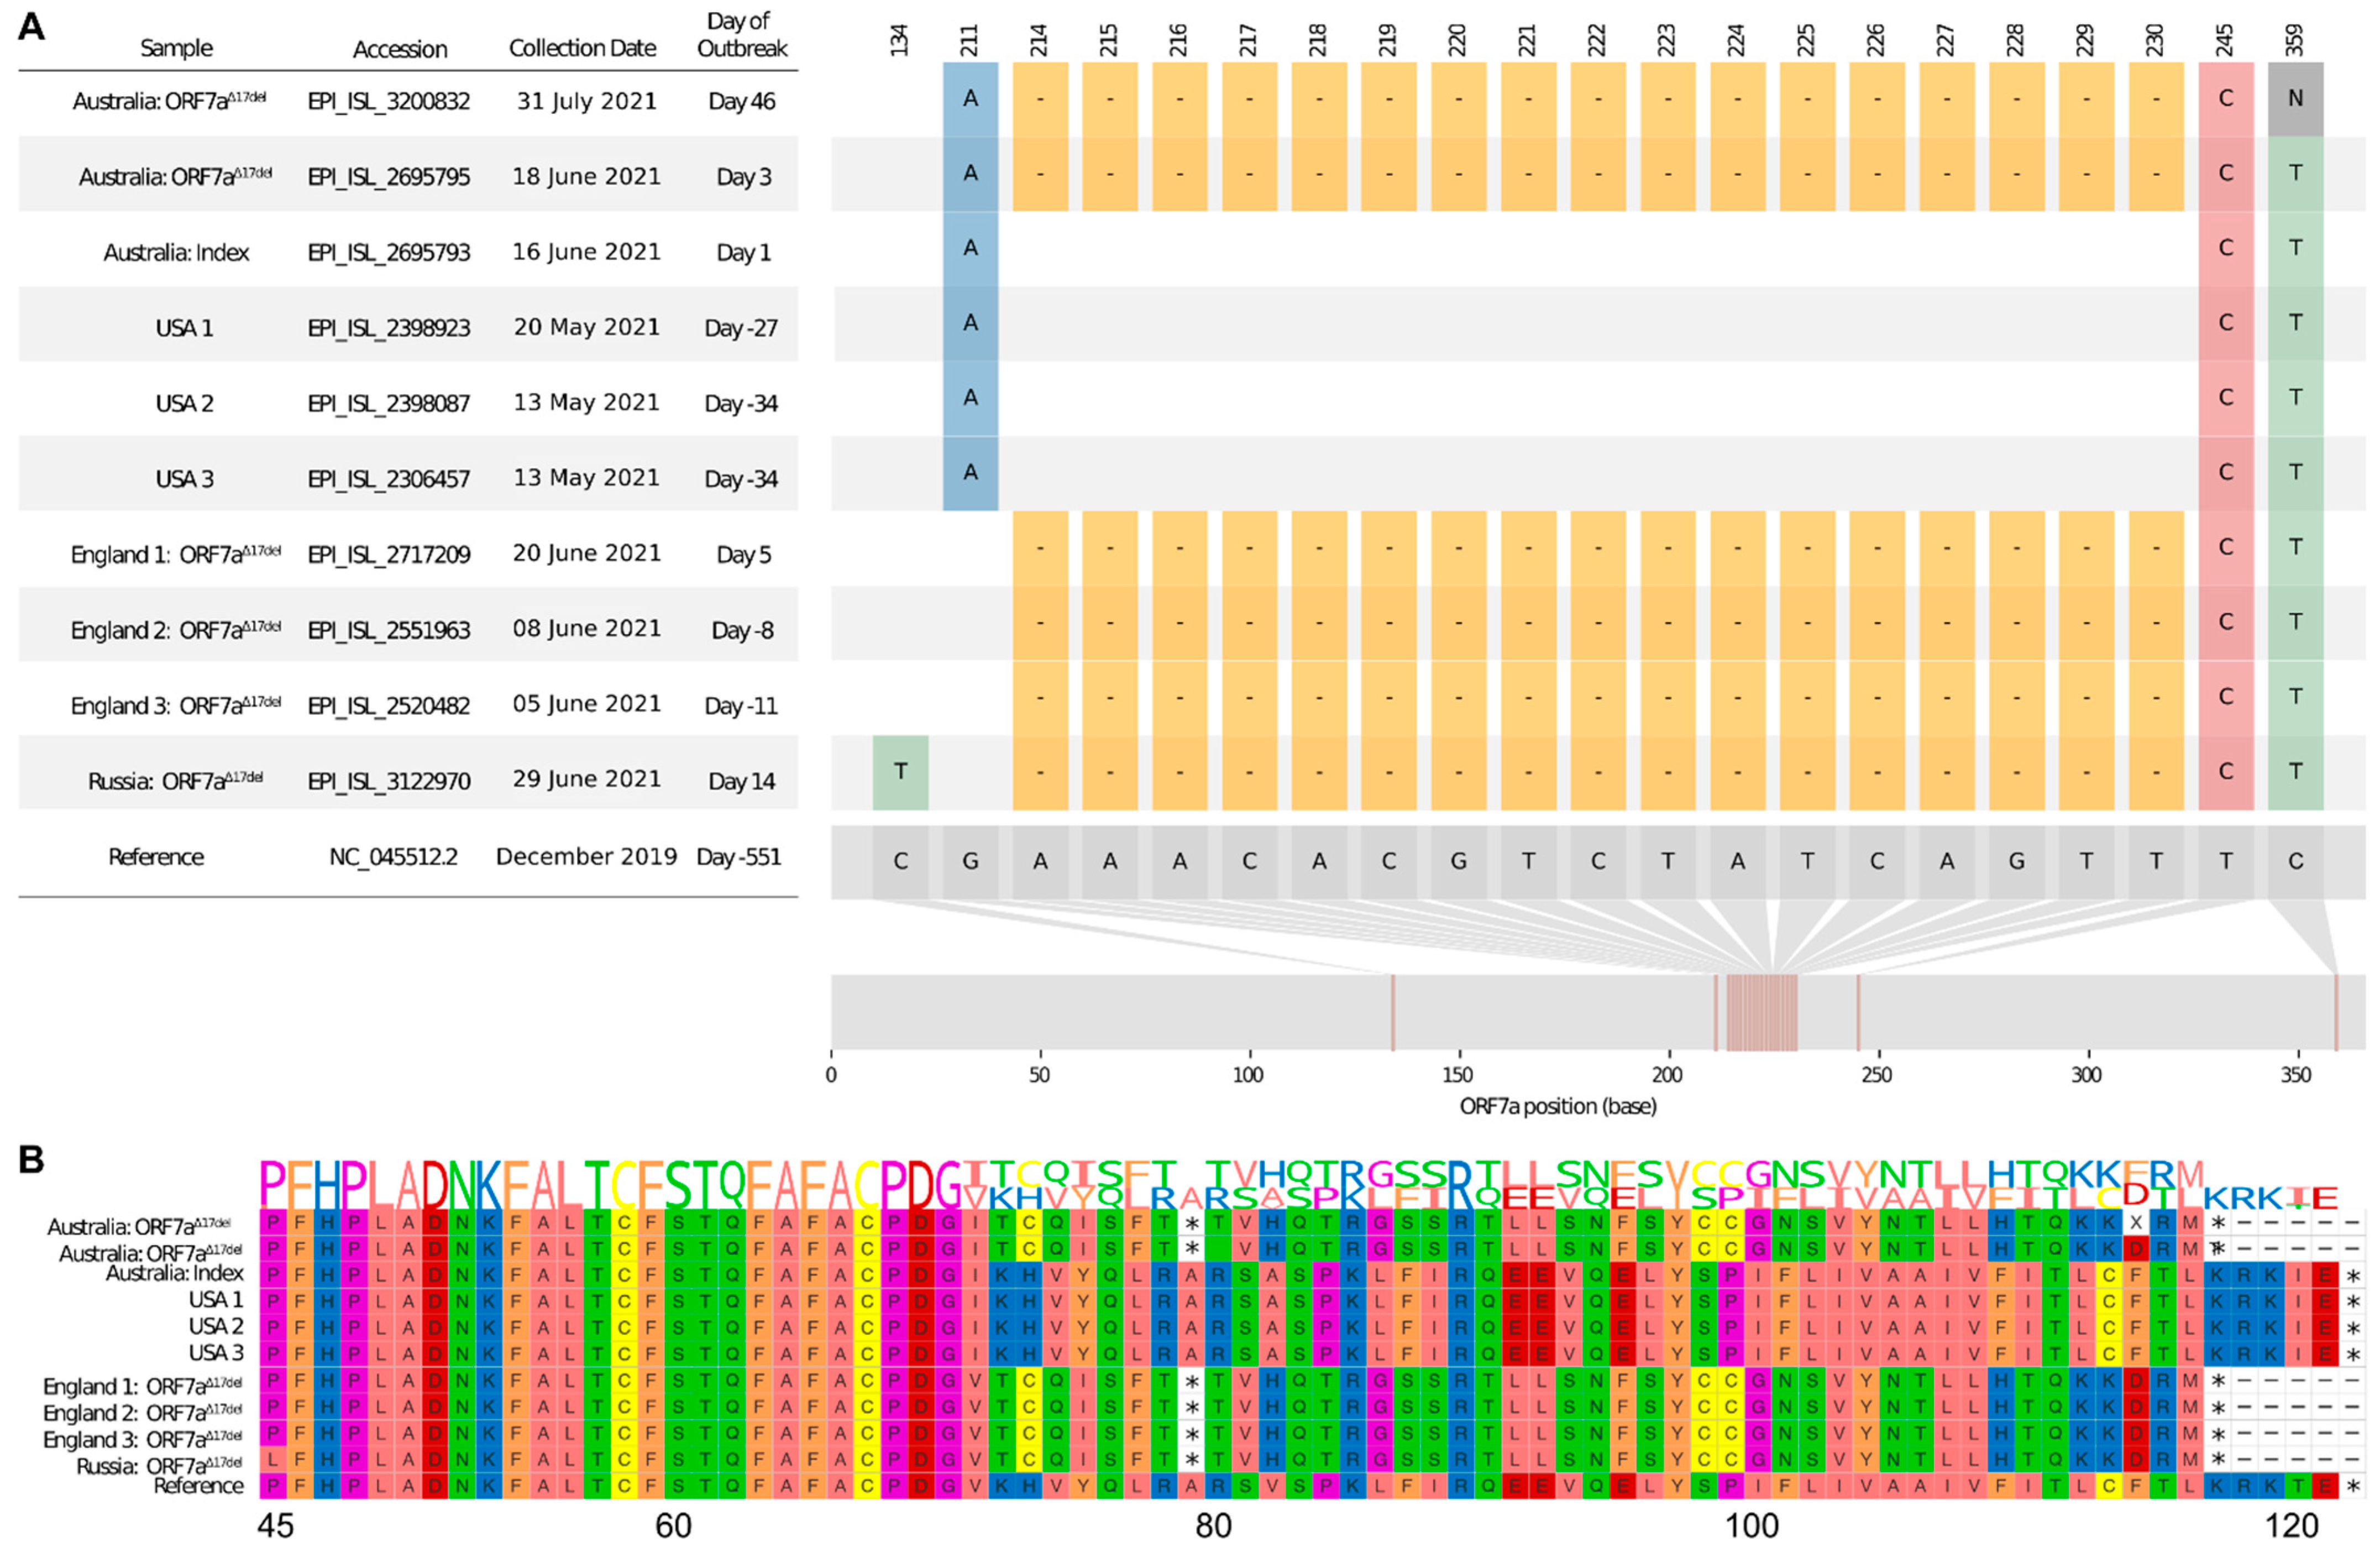Click the "Sample" column header
This screenshot has width=2380, height=1548.
click(176, 48)
